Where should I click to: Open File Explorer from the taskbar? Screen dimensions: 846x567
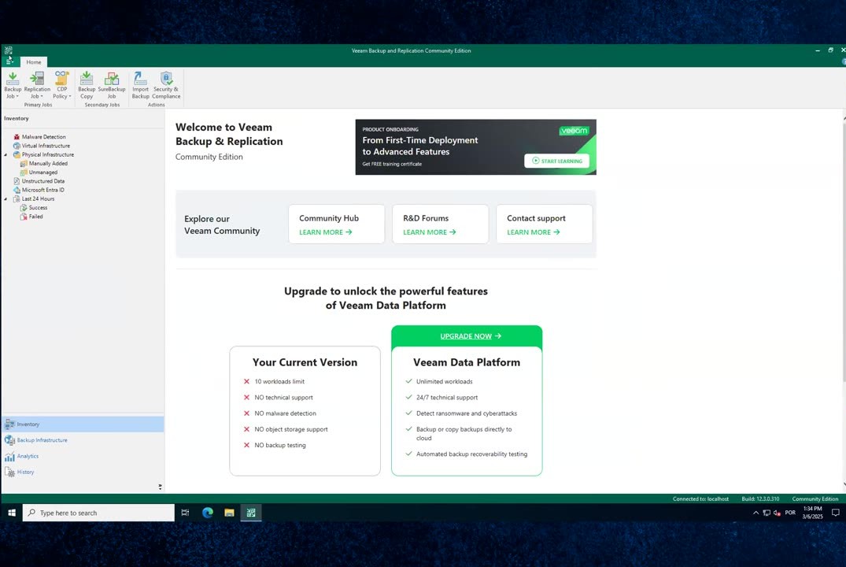[229, 513]
